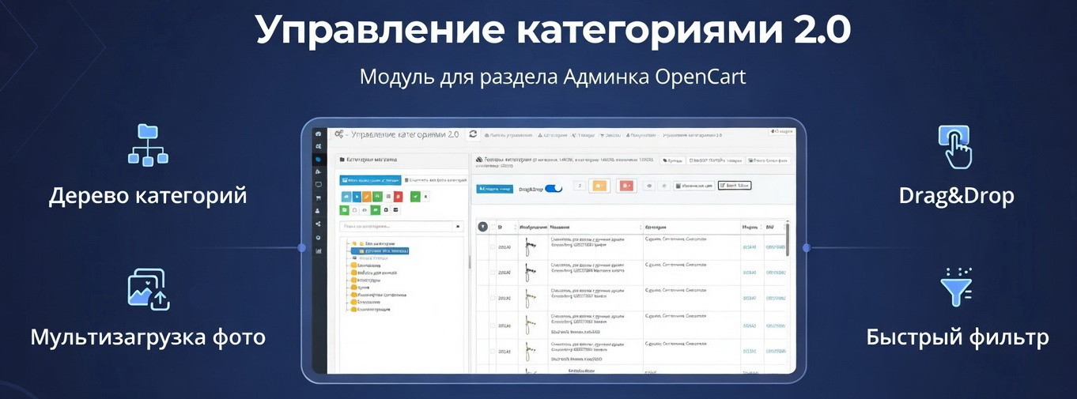Image resolution: width=1077 pixels, height=399 pixels.
Task: Click the bar chart reports icon in sidebar
Action: (318, 251)
